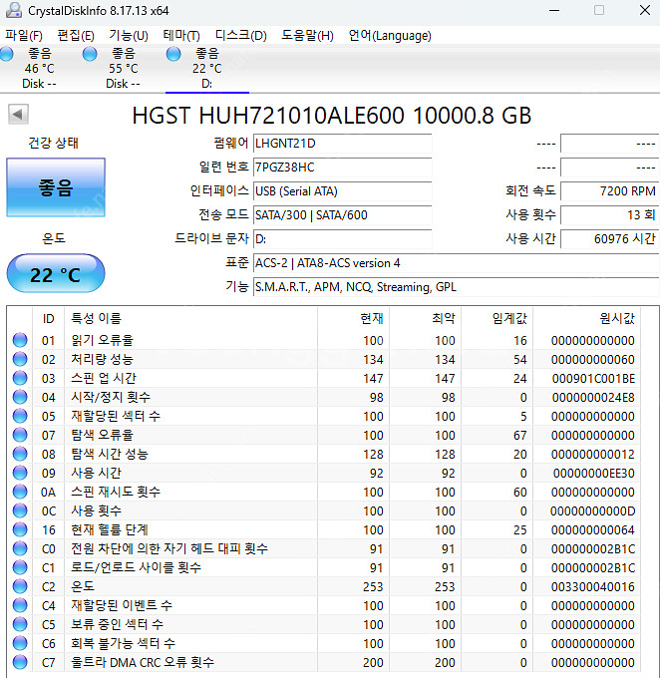Maximize the CrystalDiskInfo window
This screenshot has width=660, height=678.
click(x=599, y=10)
